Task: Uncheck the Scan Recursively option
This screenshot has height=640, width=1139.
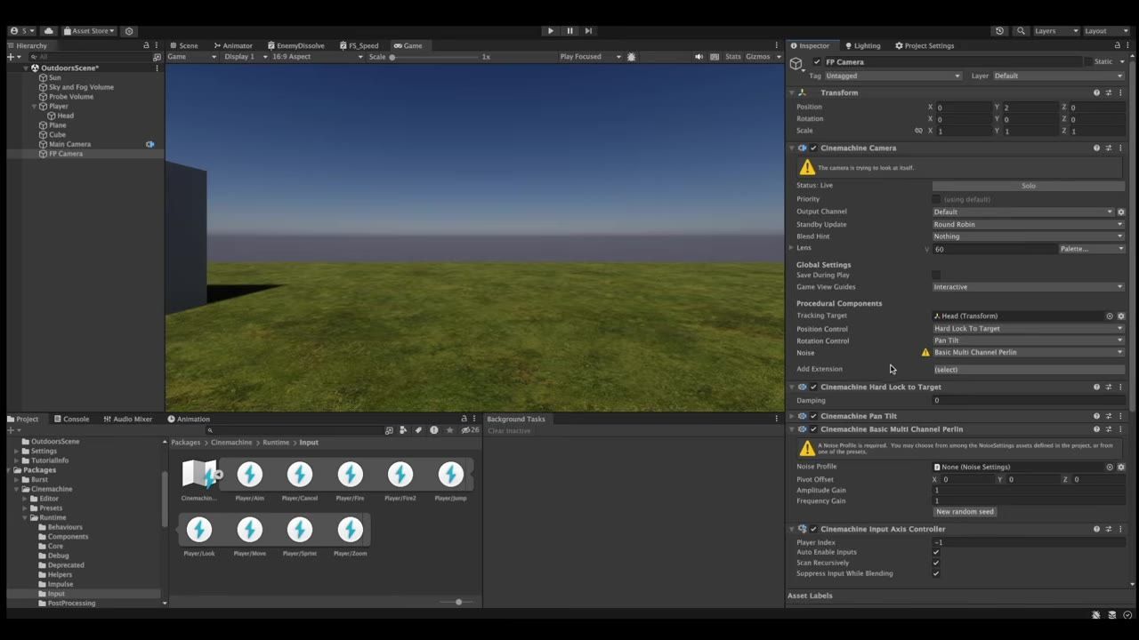Action: pyautogui.click(x=936, y=564)
